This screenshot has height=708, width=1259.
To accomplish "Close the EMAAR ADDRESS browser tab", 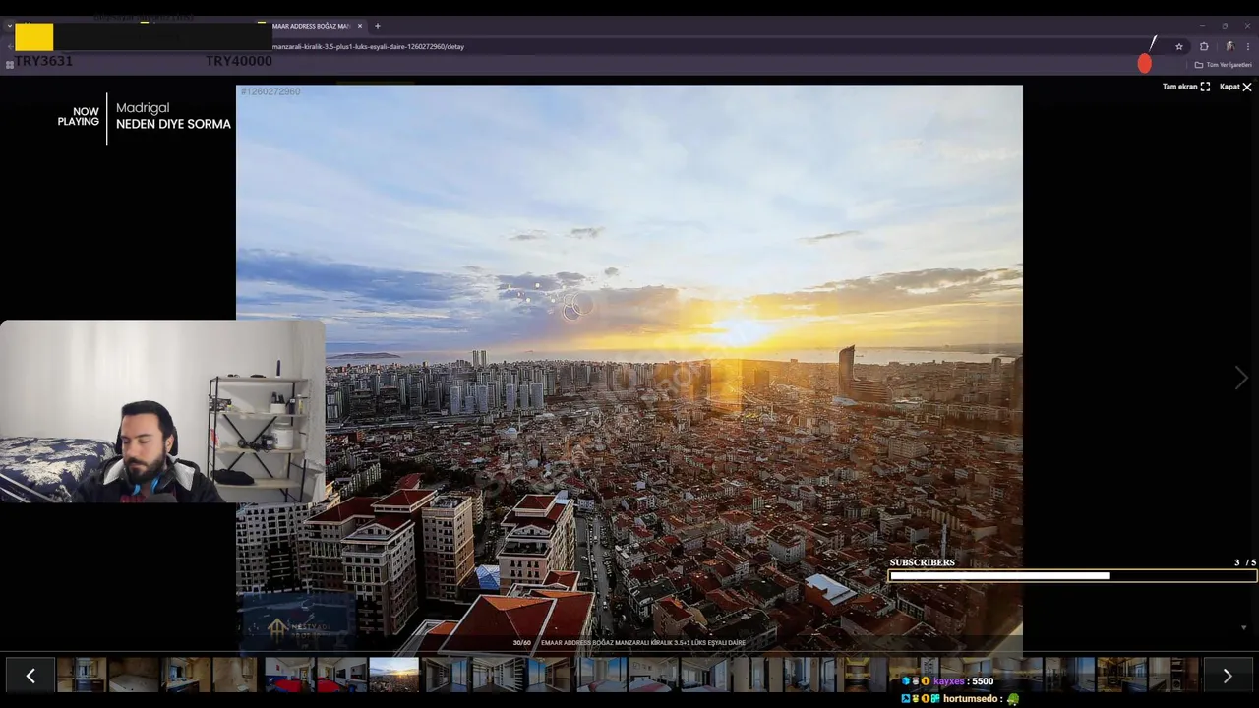I will 360,26.
